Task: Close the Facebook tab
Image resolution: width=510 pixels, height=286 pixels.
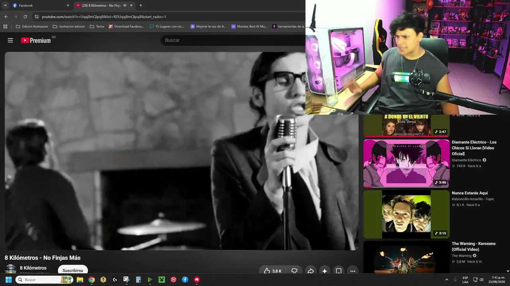Action: [68, 6]
